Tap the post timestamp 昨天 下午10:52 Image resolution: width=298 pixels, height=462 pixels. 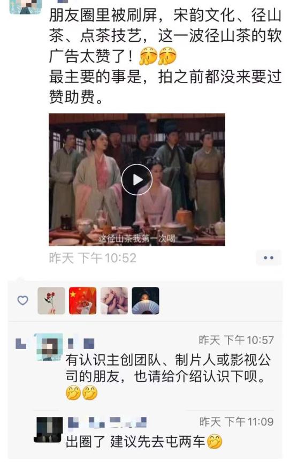(93, 258)
